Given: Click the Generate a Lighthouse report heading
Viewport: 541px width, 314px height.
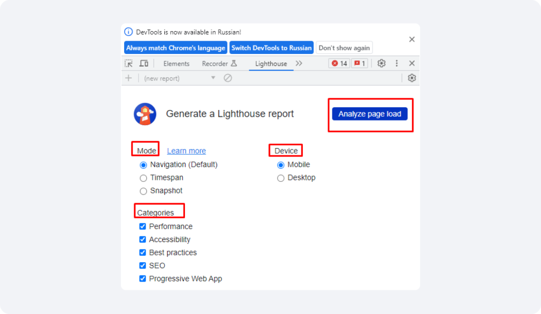Looking at the screenshot, I should tap(230, 114).
